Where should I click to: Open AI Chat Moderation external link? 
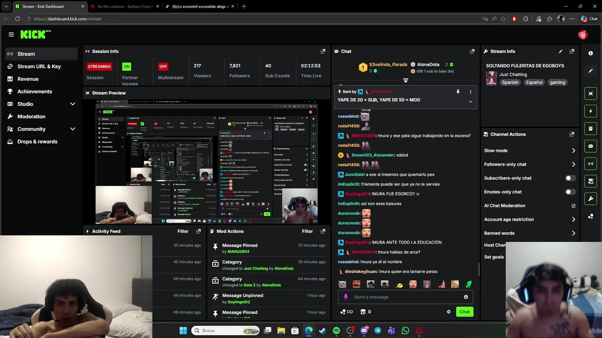tap(573, 206)
